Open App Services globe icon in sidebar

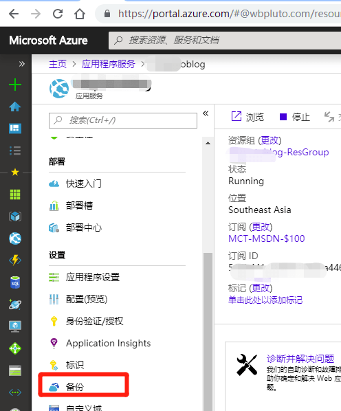(x=15, y=238)
